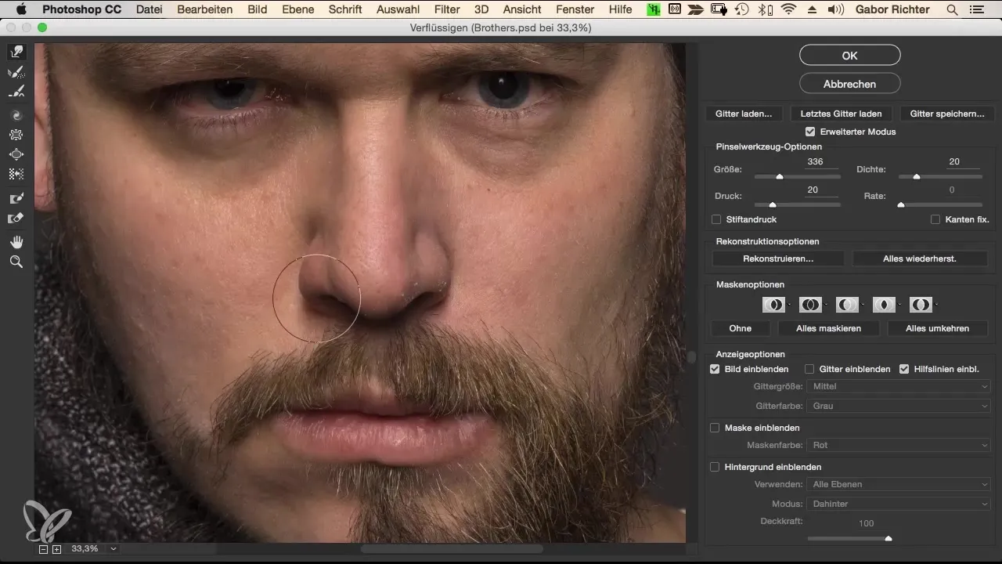The width and height of the screenshot is (1002, 564).
Task: Open Notification Center list icon
Action: tap(975, 9)
